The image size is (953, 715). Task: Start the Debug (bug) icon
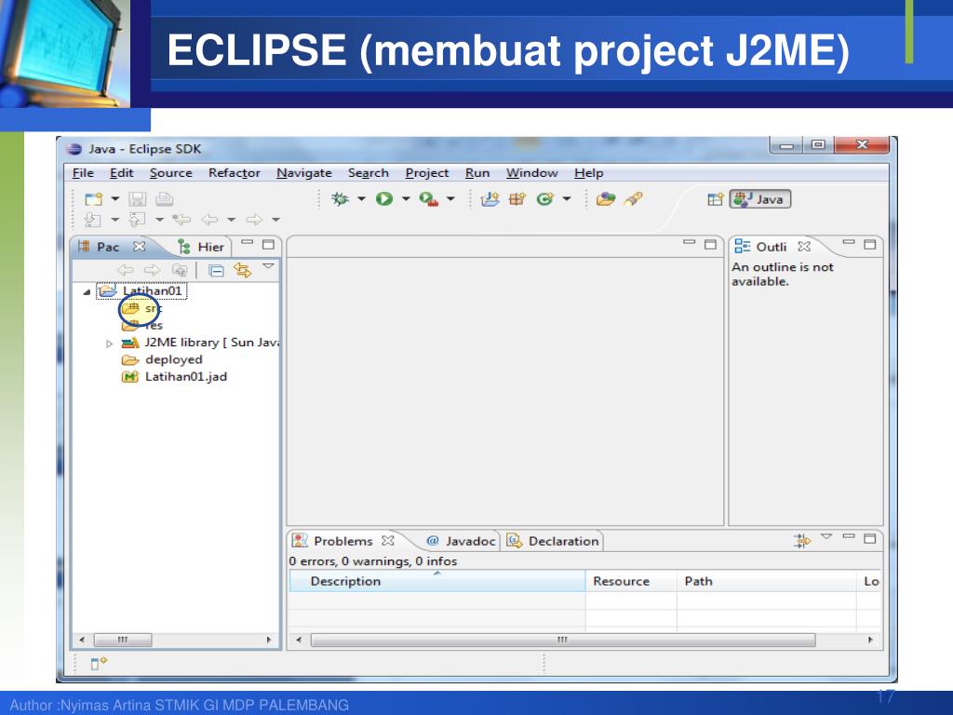click(x=340, y=199)
